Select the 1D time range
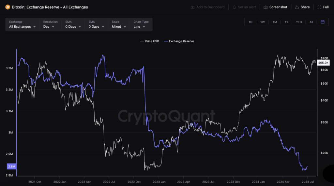The height and width of the screenshot is (186, 334). tap(250, 22)
